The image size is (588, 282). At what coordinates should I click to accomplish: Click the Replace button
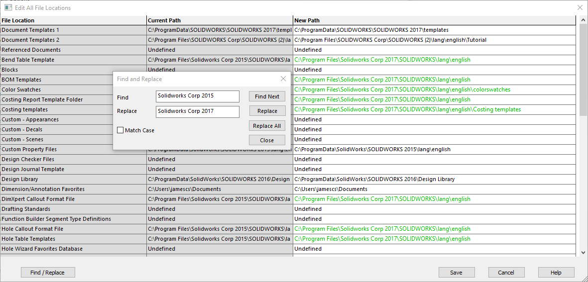tap(267, 111)
